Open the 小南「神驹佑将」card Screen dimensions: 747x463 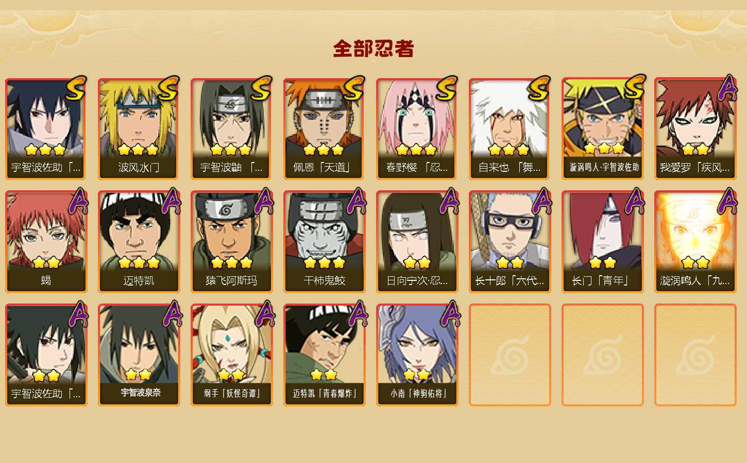pyautogui.click(x=417, y=355)
